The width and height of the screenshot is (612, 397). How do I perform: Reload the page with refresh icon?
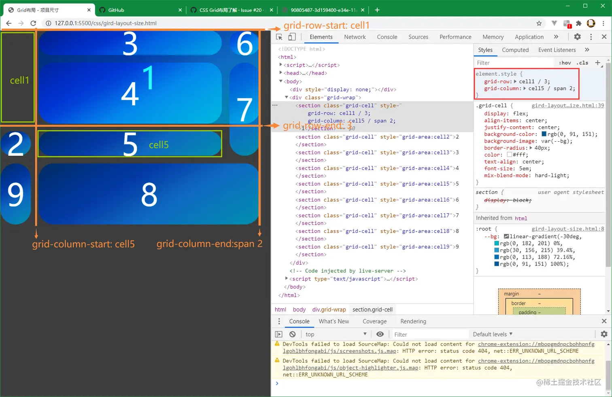coord(33,23)
